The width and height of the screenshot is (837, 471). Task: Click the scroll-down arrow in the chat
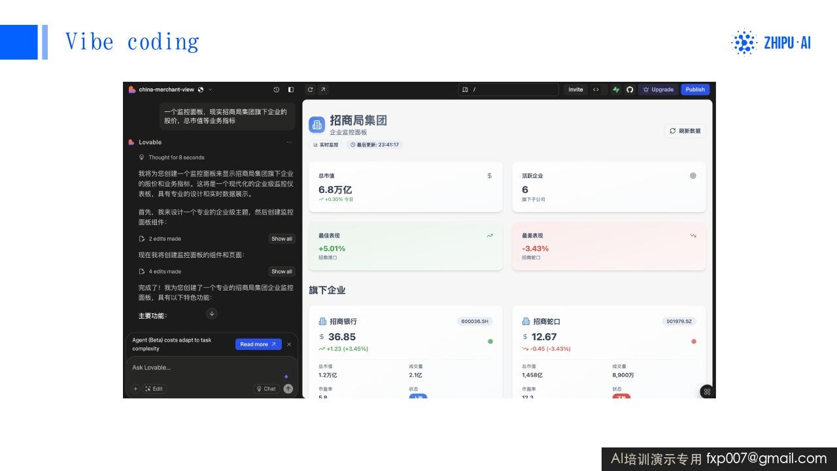pyautogui.click(x=212, y=313)
